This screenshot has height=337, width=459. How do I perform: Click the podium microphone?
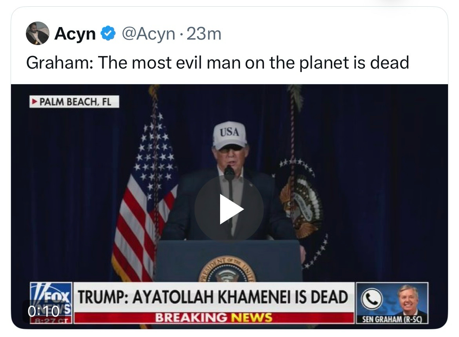229,172
